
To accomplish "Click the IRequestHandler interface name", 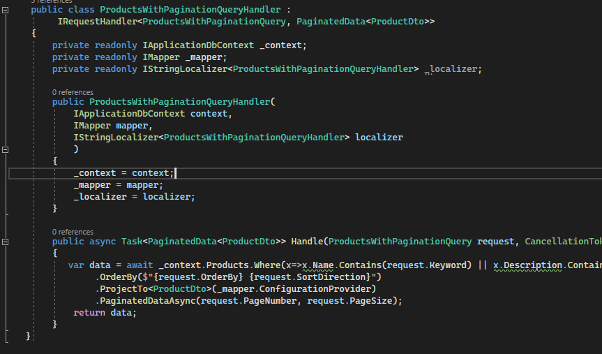I will tap(97, 22).
